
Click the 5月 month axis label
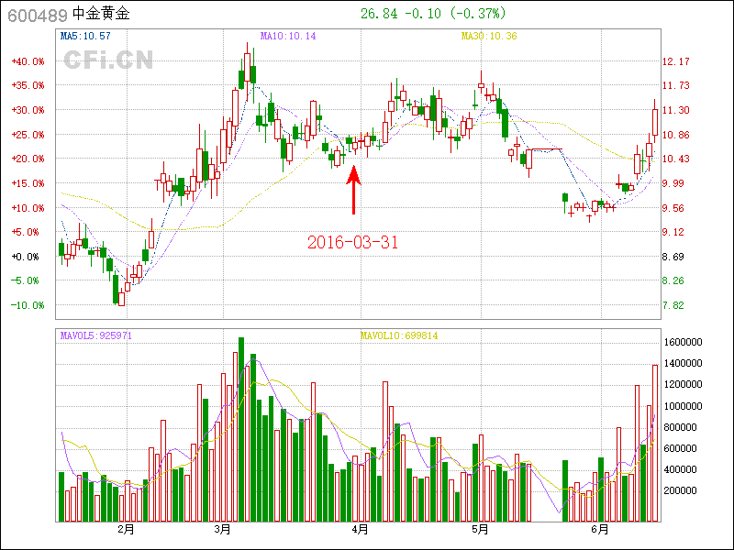click(x=480, y=530)
